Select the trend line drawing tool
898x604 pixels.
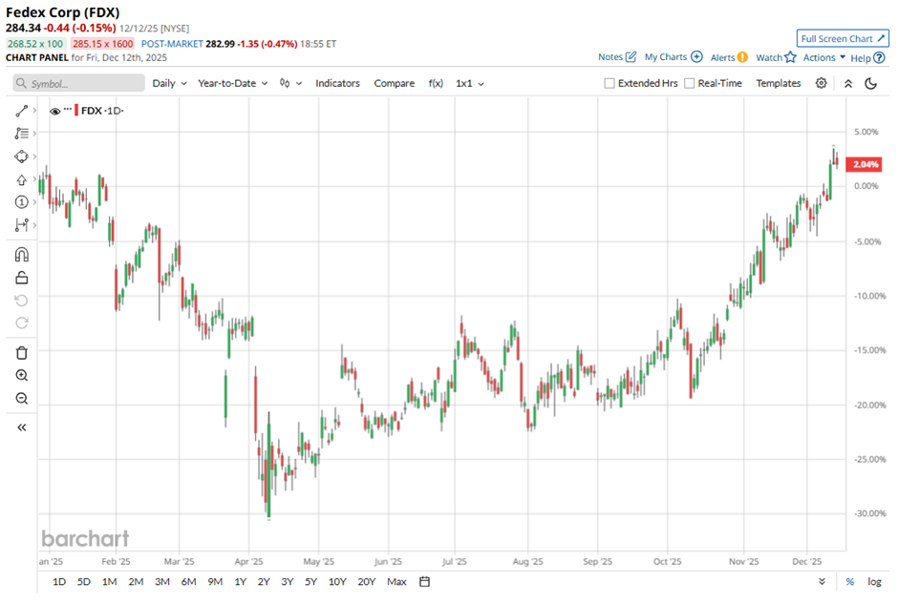[22, 111]
